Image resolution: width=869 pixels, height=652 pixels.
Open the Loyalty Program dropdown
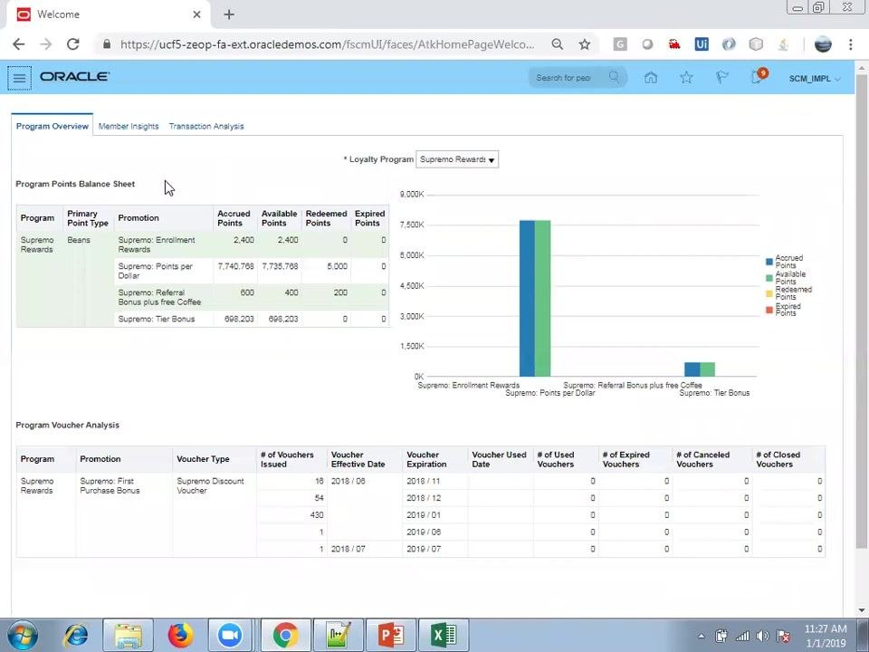pyautogui.click(x=457, y=159)
